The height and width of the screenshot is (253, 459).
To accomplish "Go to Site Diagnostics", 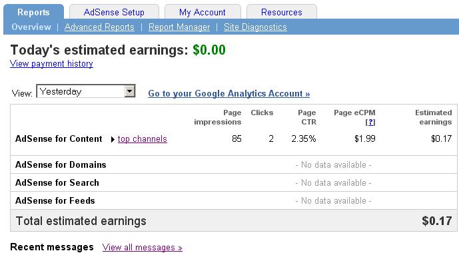I will [x=255, y=27].
